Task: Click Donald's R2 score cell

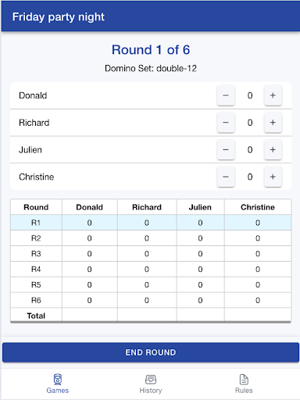Action: point(89,238)
